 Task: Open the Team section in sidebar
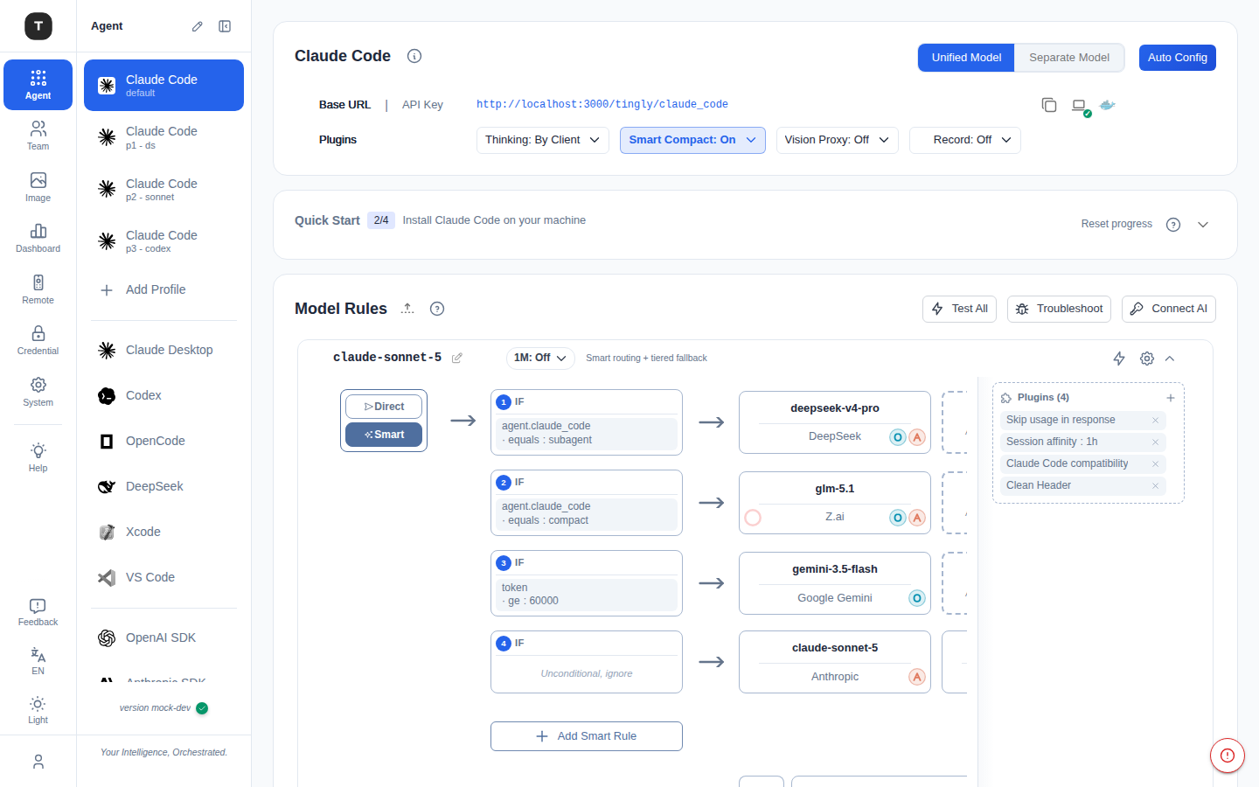38,136
